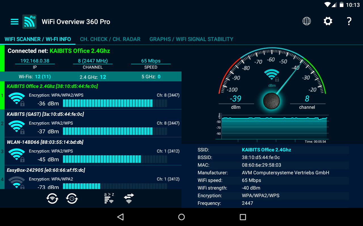The width and height of the screenshot is (363, 226).
Task: Tap the timed auto-refresh scan icon
Action: click(72, 198)
